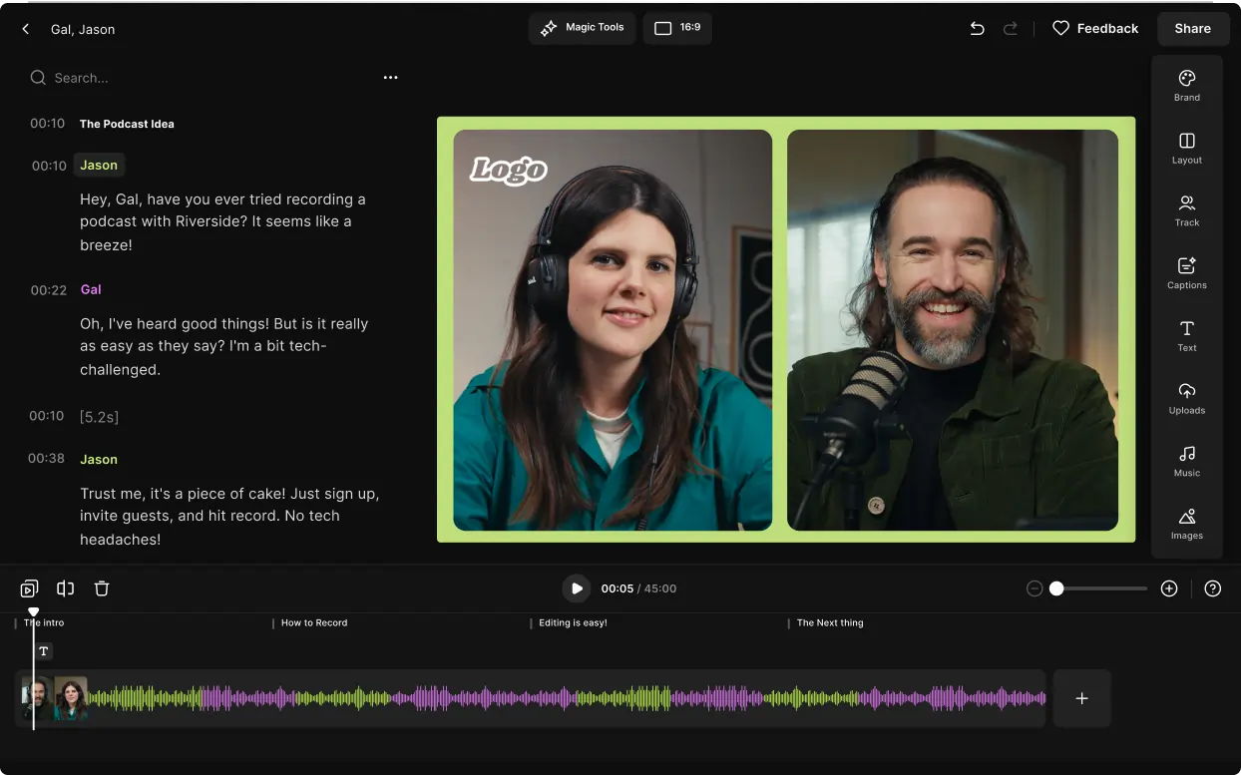Open the Track panel
Image resolution: width=1241 pixels, height=775 pixels.
click(x=1186, y=210)
